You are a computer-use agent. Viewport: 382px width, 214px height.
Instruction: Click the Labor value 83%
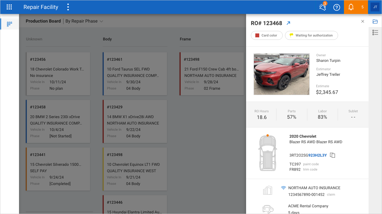tap(322, 117)
